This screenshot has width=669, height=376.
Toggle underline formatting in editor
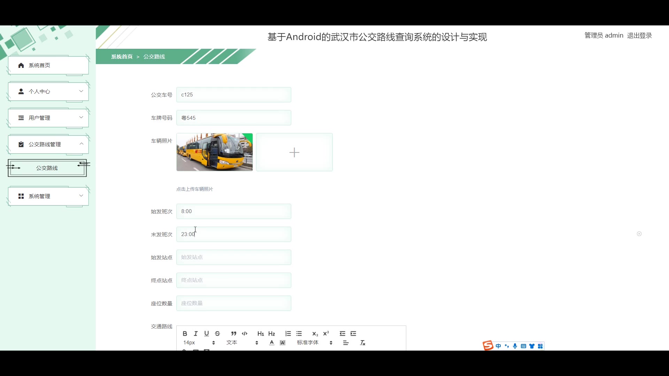[x=207, y=334]
